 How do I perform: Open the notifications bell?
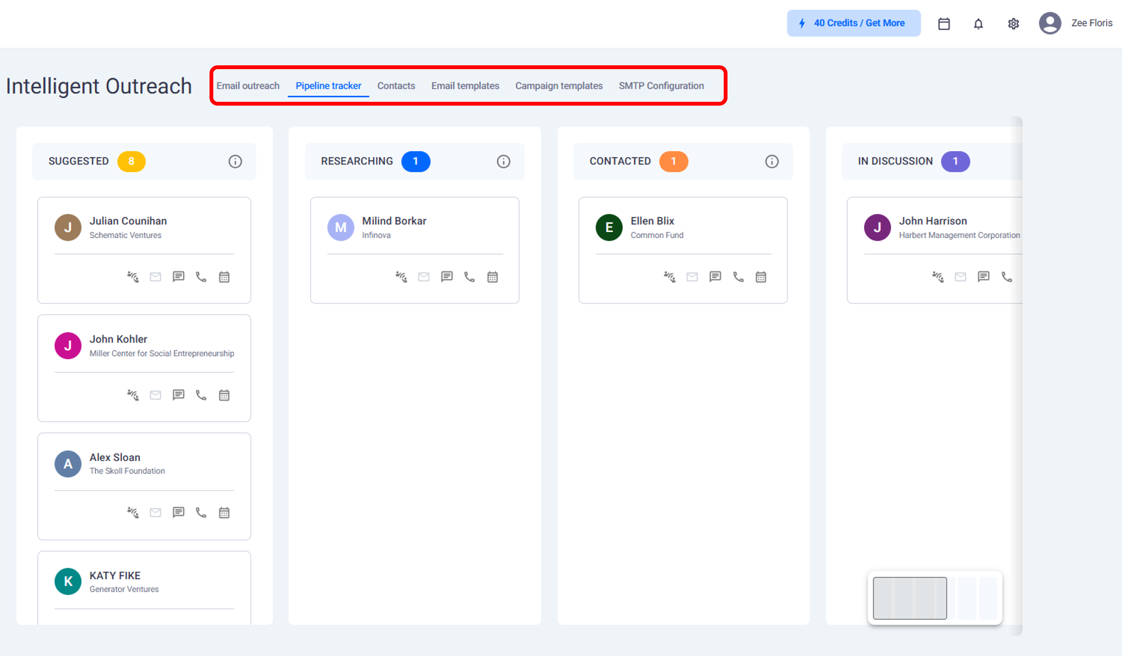tap(978, 23)
